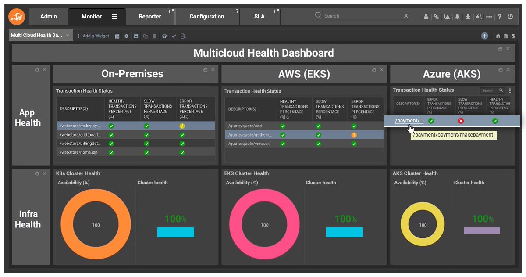This screenshot has height=277, width=526.
Task: Click the orange warning status in /quote/quote/getitem row
Action: pos(354,135)
